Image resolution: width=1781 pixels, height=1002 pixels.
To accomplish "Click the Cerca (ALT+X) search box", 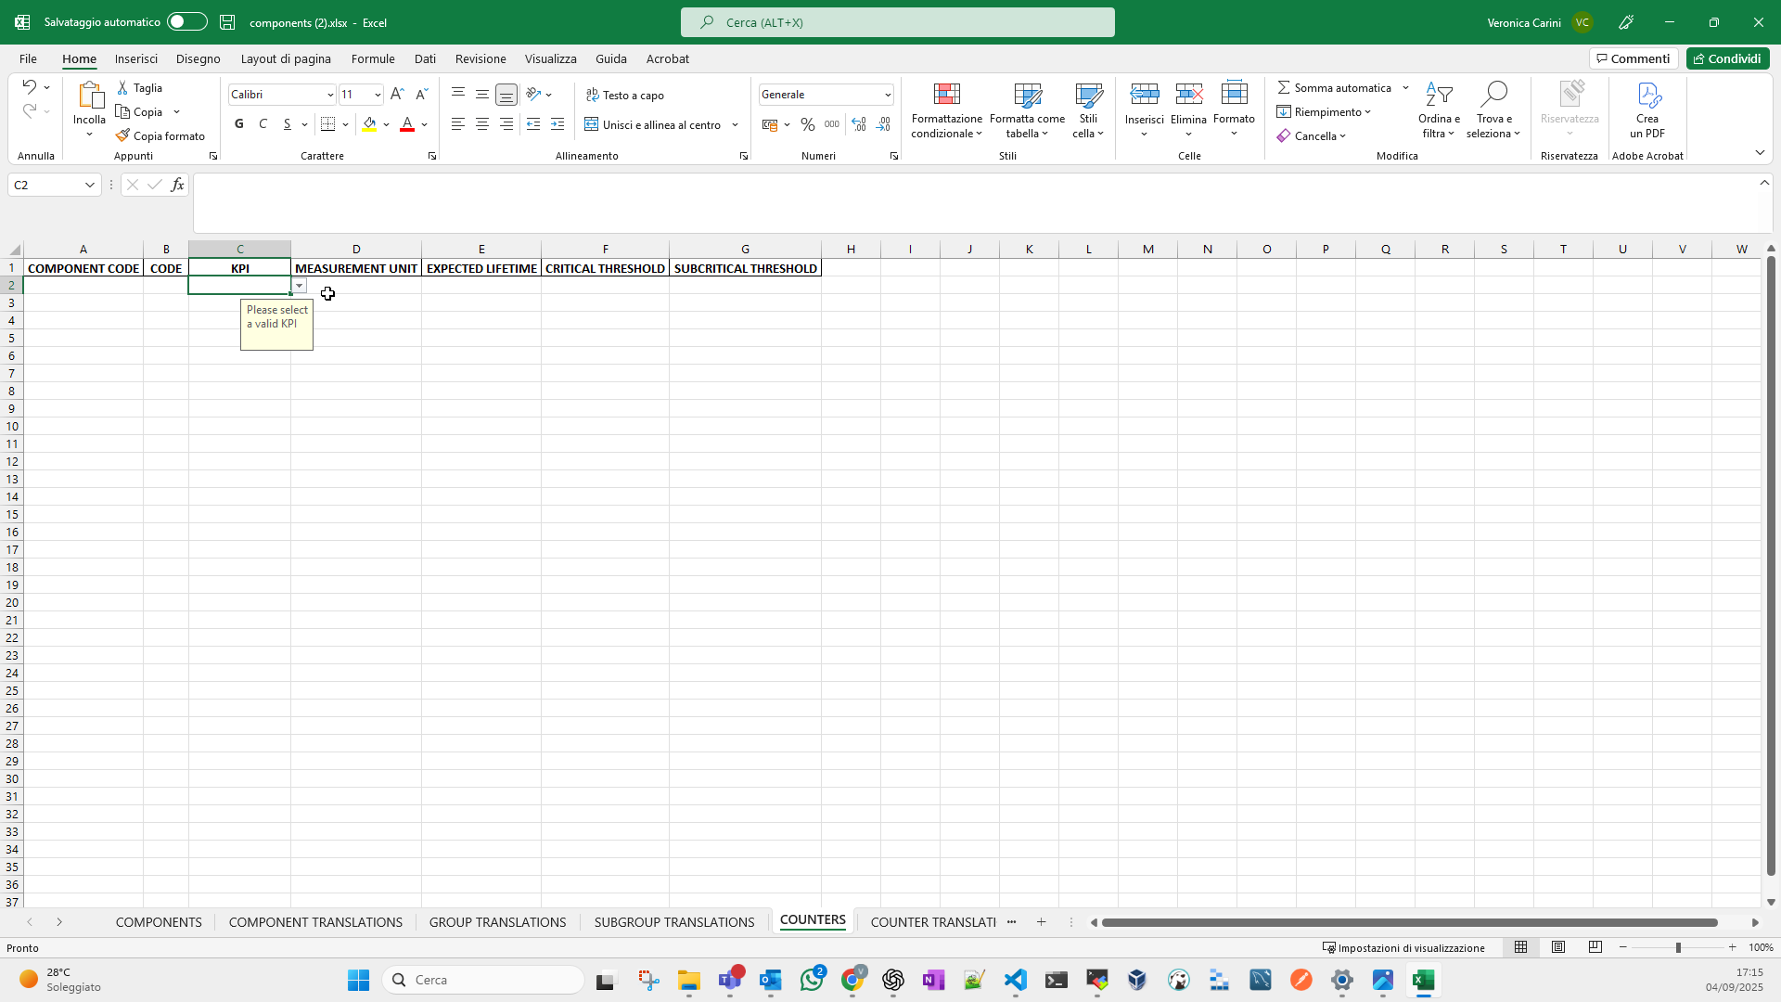I will pos(897,22).
